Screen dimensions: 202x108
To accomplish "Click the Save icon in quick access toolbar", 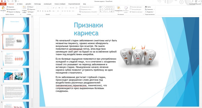I will [5, 1].
